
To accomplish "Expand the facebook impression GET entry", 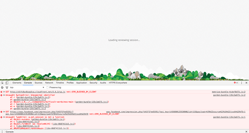I will click(x=4, y=112).
